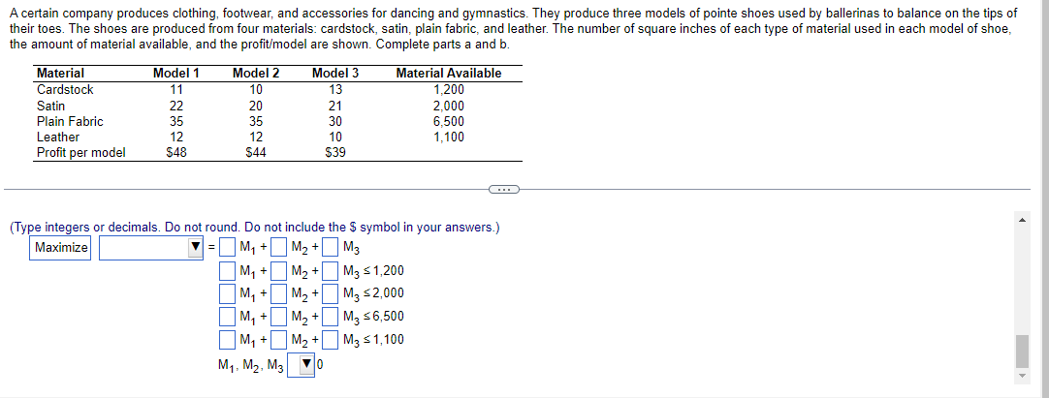Click the M1 coefficient box in objective function
The height and width of the screenshot is (398, 1049).
tap(228, 248)
